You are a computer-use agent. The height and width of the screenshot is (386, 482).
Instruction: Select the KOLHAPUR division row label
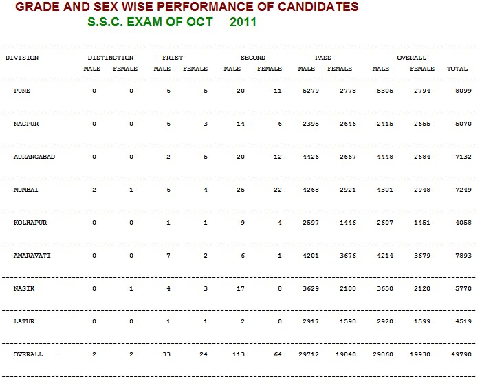pos(30,223)
